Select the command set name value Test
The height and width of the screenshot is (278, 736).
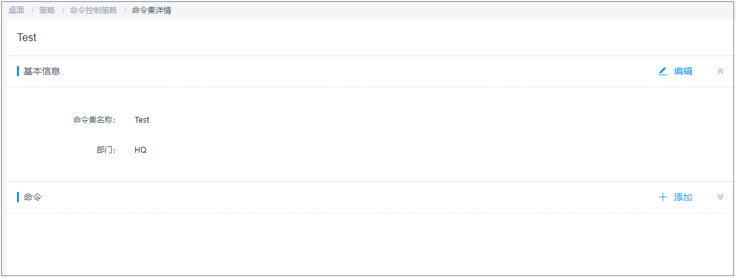[142, 120]
